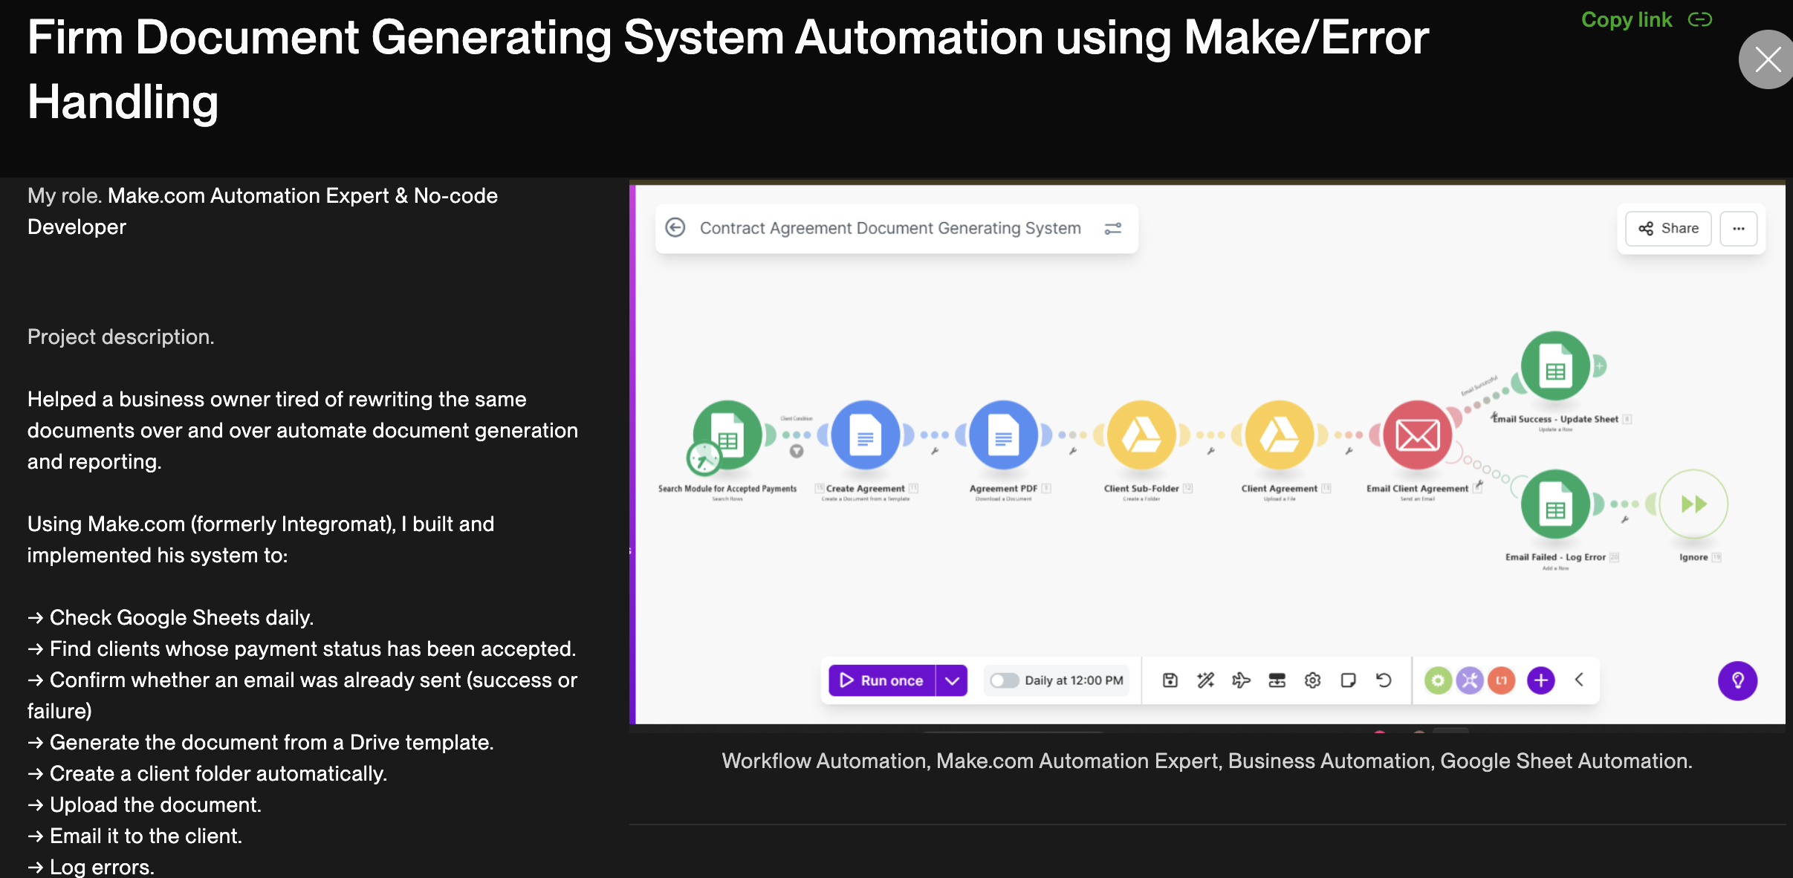Click the 'Log errors.' bullet line
The image size is (1793, 878).
click(x=91, y=866)
